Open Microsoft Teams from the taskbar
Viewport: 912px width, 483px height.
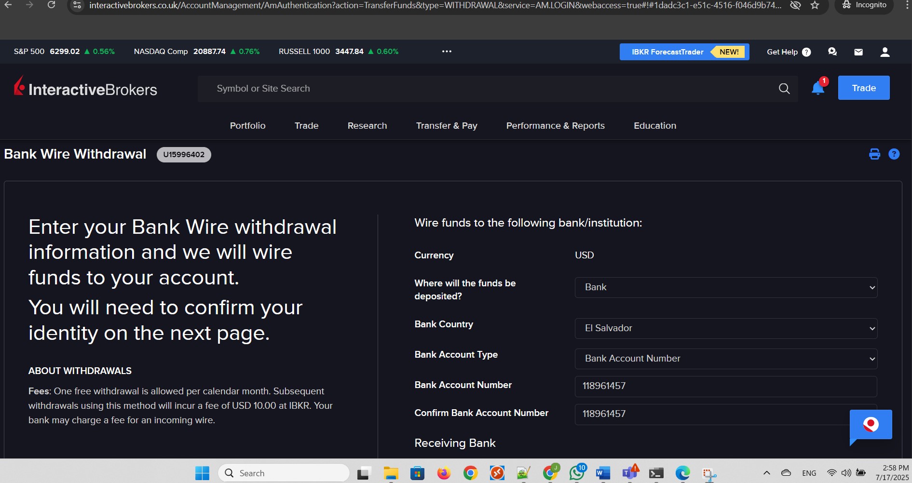tap(630, 473)
